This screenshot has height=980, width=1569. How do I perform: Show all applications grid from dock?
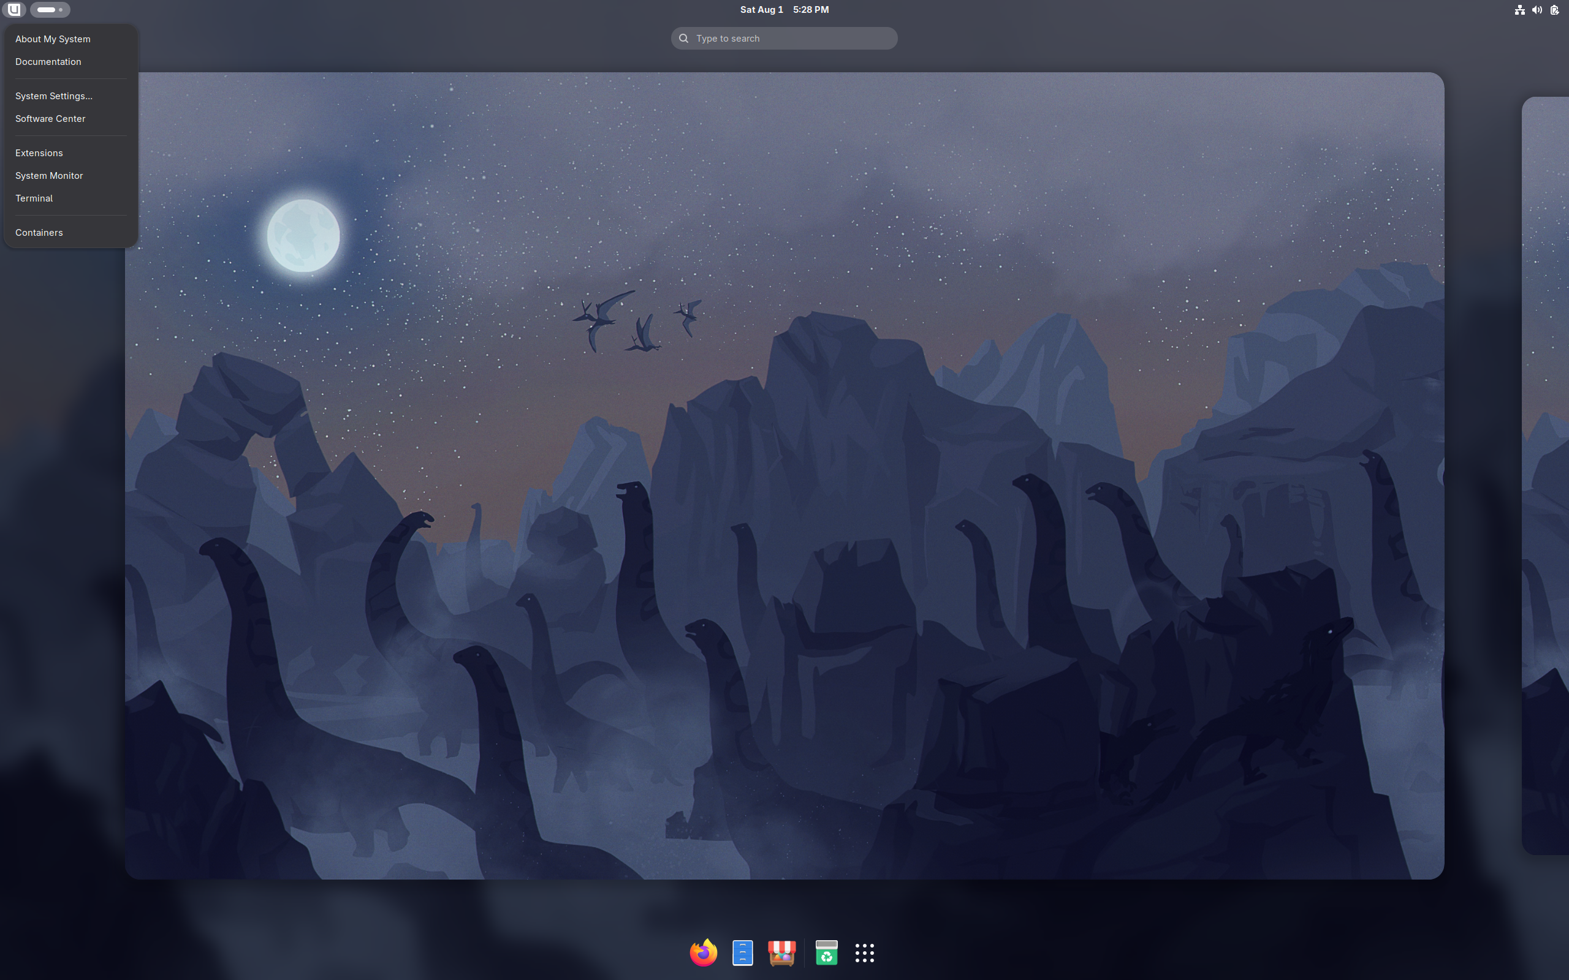click(x=864, y=952)
